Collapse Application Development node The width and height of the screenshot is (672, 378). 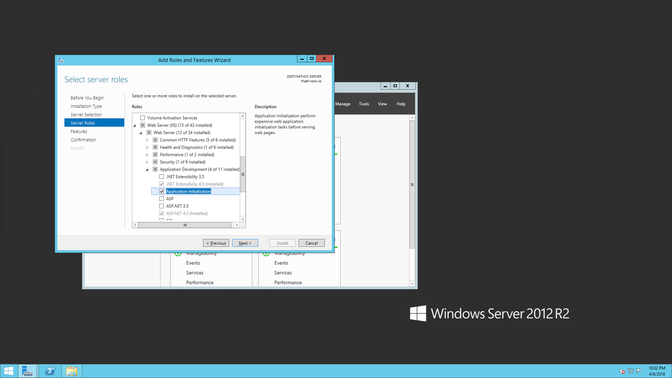pos(147,170)
